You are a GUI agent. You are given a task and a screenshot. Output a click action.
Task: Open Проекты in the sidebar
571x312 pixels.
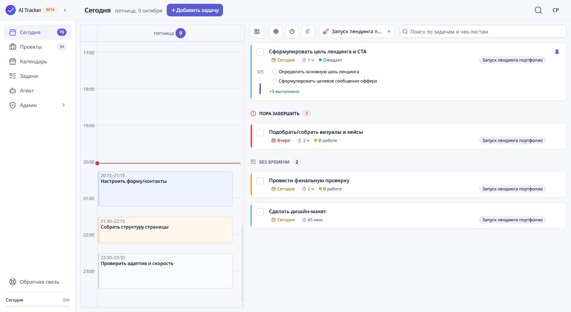38,47
